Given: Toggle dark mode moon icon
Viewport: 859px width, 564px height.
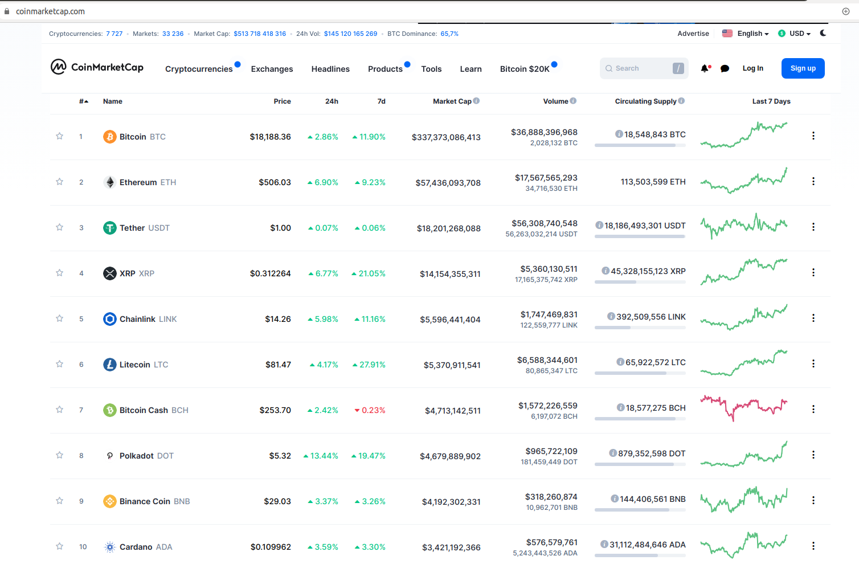Looking at the screenshot, I should point(823,33).
